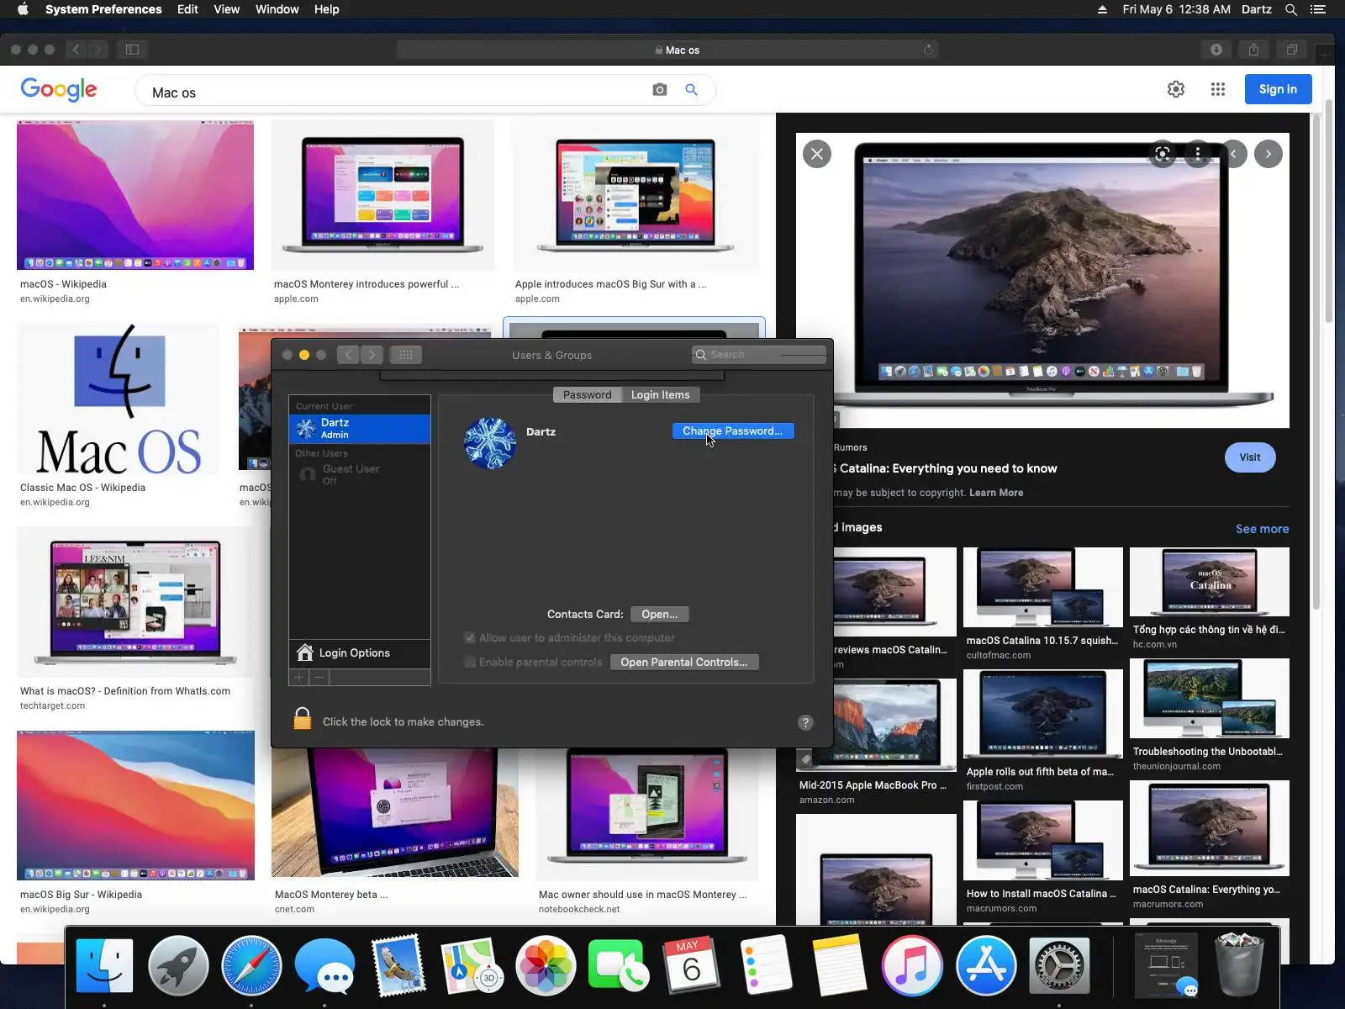Open Safari's Share button
The width and height of the screenshot is (1345, 1009).
click(x=1254, y=50)
